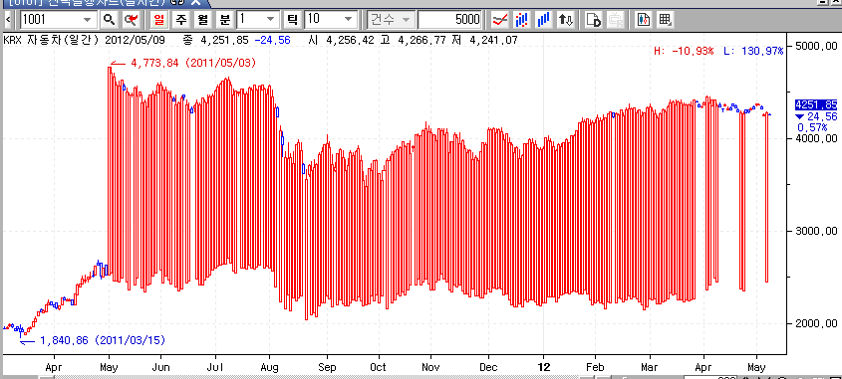Open the chart settings candle-page icon
842x379 pixels.
644,20
